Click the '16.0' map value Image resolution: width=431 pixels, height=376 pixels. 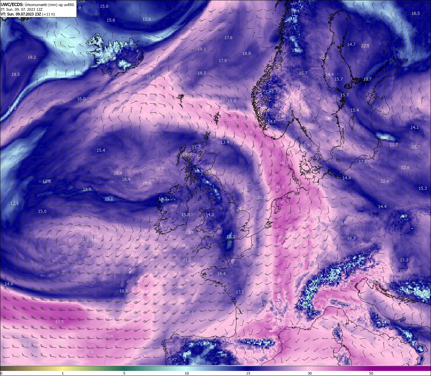[81, 99]
